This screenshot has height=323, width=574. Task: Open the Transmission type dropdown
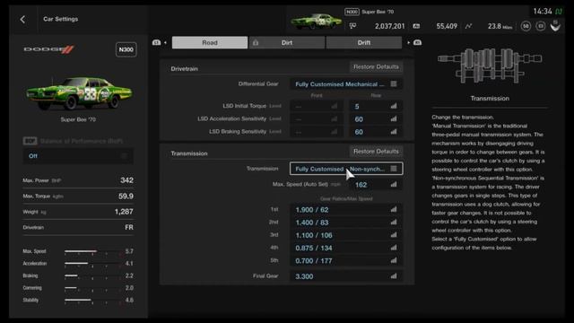(346, 169)
